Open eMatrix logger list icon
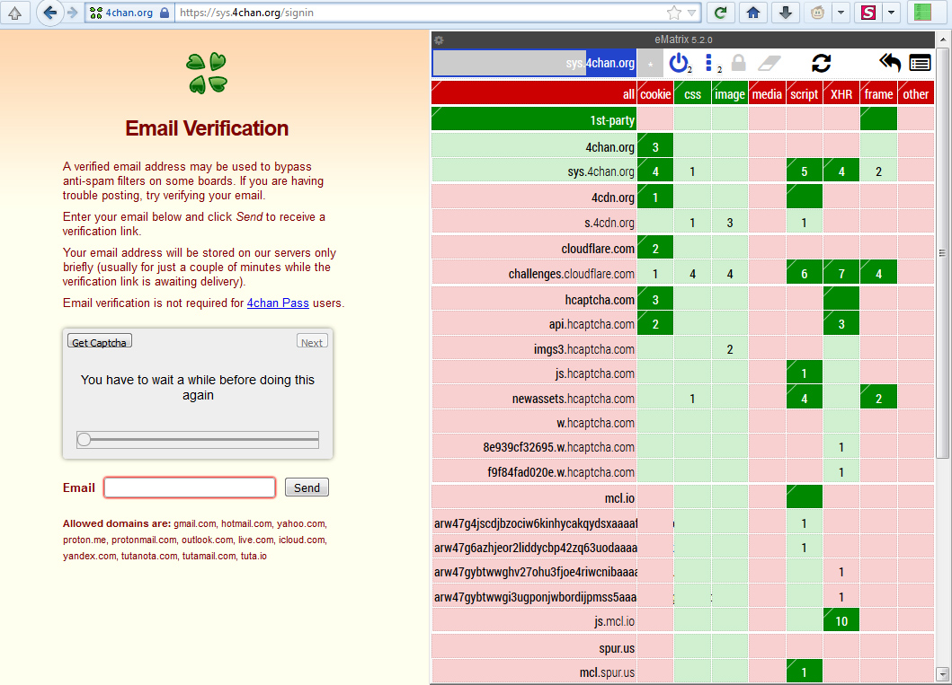 [x=920, y=63]
